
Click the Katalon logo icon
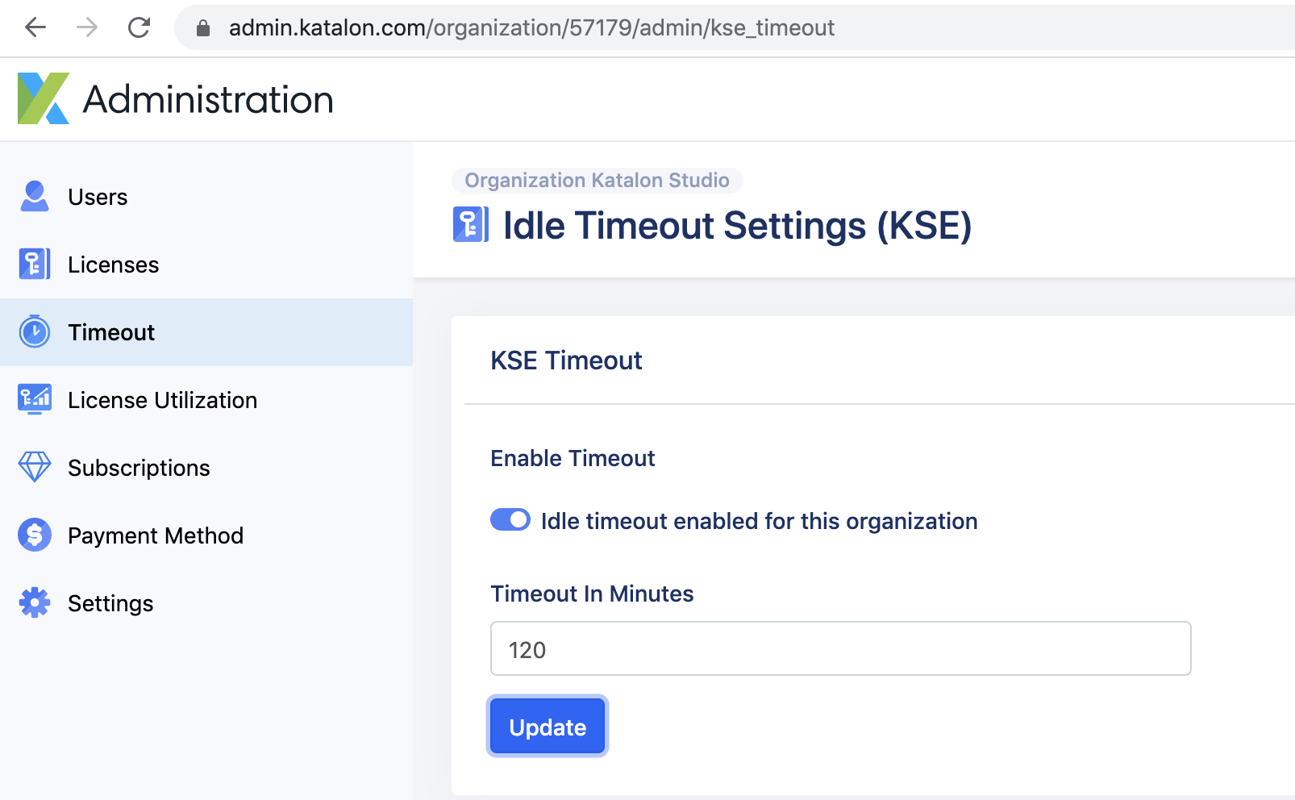(x=44, y=98)
